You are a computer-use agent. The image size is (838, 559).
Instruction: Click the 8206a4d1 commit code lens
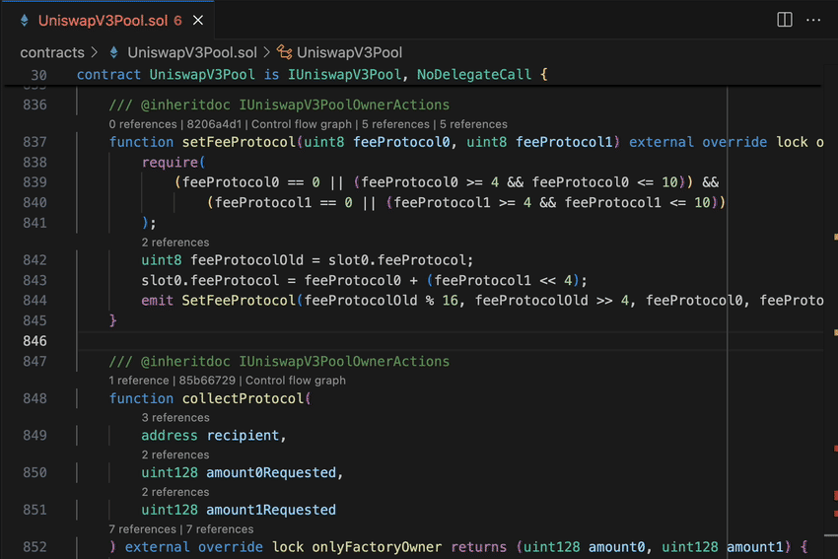217,124
